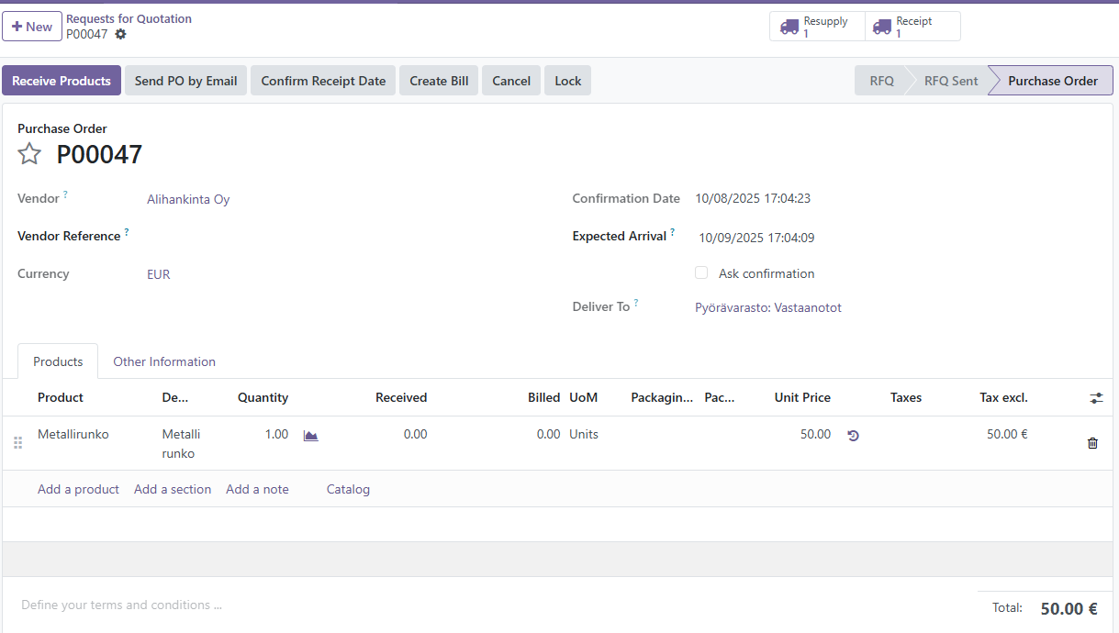Click the Create Bill button

coord(439,81)
